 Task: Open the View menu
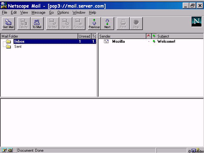[x=24, y=12]
